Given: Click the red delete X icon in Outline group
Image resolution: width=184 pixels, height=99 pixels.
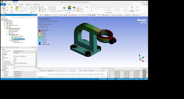Looking at the screenshot, I should coord(8,8).
